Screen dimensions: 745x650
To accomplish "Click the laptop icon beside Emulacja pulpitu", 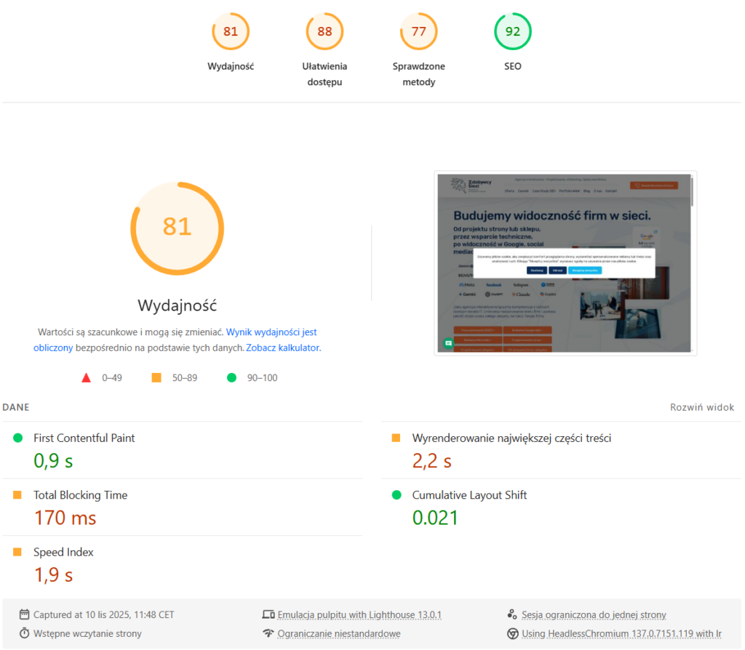I will point(268,614).
